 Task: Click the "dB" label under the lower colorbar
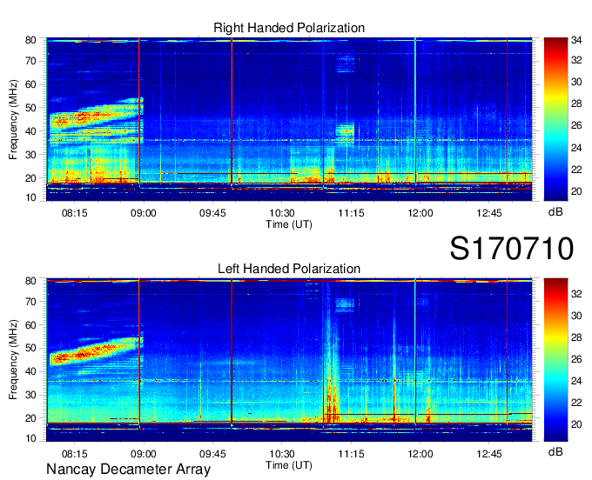tap(555, 451)
